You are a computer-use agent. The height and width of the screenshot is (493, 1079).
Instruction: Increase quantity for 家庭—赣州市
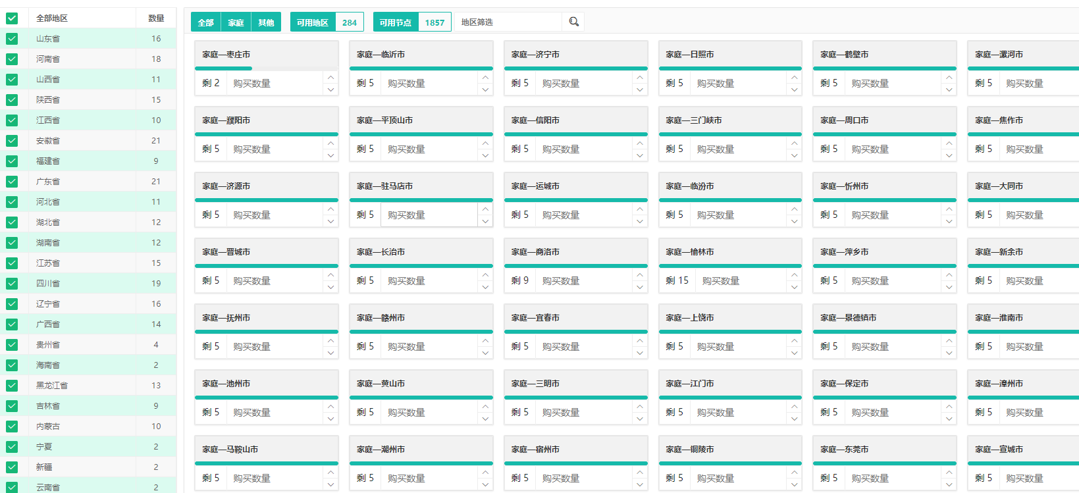[x=485, y=340]
